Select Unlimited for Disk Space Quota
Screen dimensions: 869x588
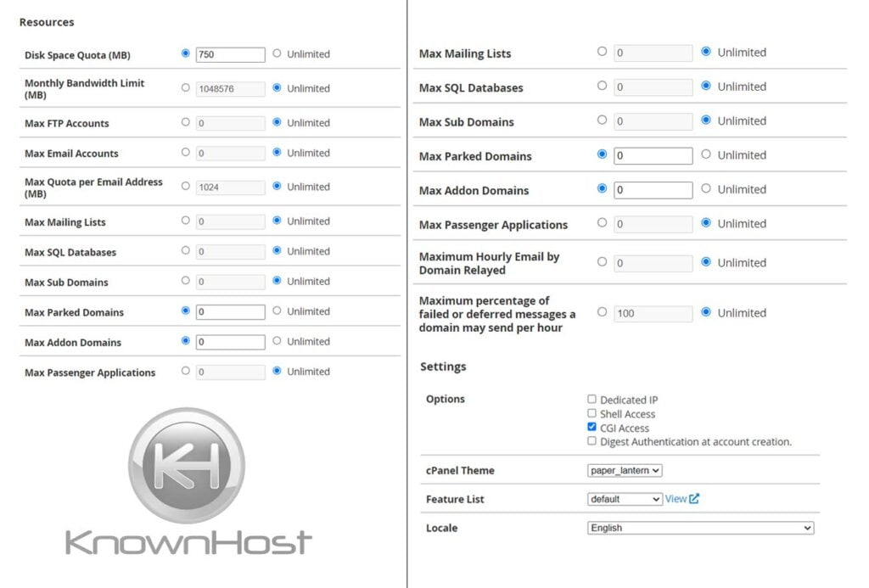278,53
